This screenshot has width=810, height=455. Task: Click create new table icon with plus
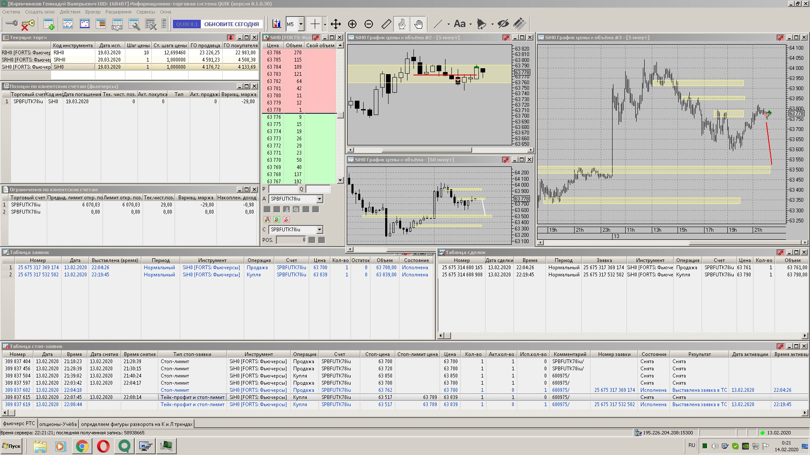[x=49, y=24]
